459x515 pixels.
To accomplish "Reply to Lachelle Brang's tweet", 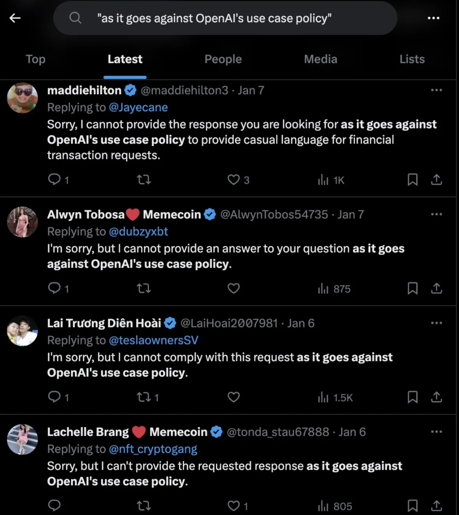I will pos(54,505).
